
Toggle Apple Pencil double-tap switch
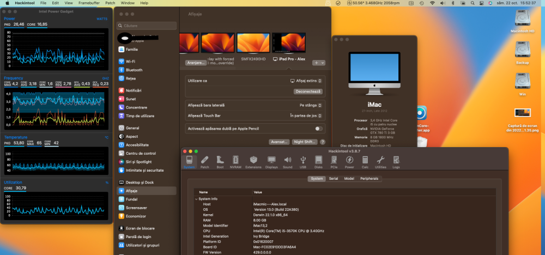click(x=318, y=129)
